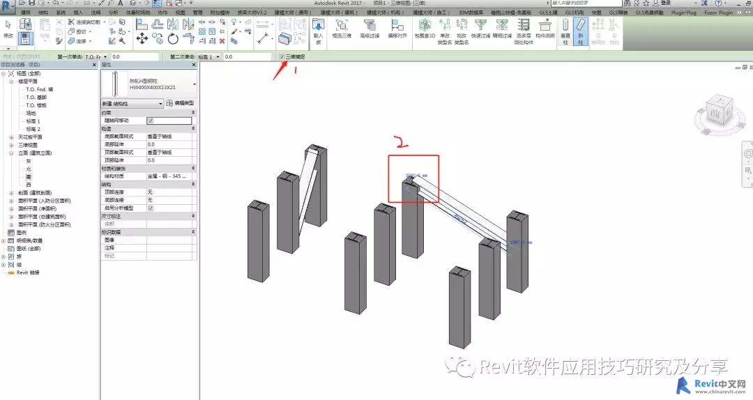Select the 修改 (Modify) arrow tool
The image size is (753, 400).
pyautogui.click(x=8, y=29)
